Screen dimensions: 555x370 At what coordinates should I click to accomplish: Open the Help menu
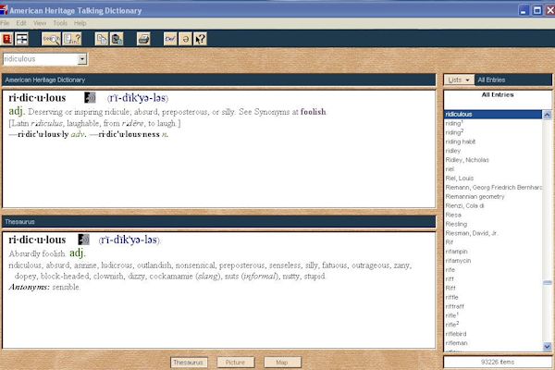[80, 23]
